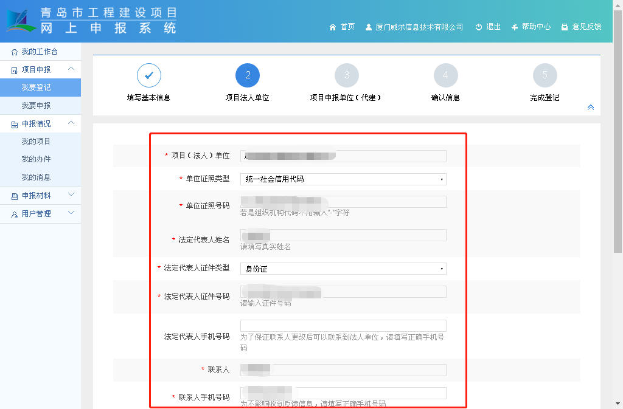623x409 pixels.
Task: Open 我的项目 in the sidebar
Action: click(x=36, y=142)
